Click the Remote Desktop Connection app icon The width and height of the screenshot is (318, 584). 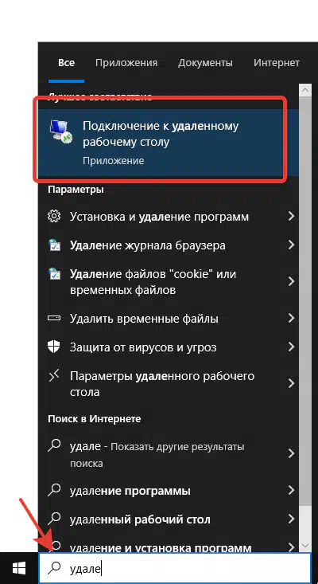[61, 132]
